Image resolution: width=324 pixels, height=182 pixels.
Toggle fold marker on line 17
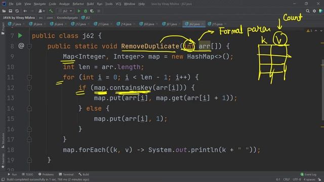click(29, 140)
